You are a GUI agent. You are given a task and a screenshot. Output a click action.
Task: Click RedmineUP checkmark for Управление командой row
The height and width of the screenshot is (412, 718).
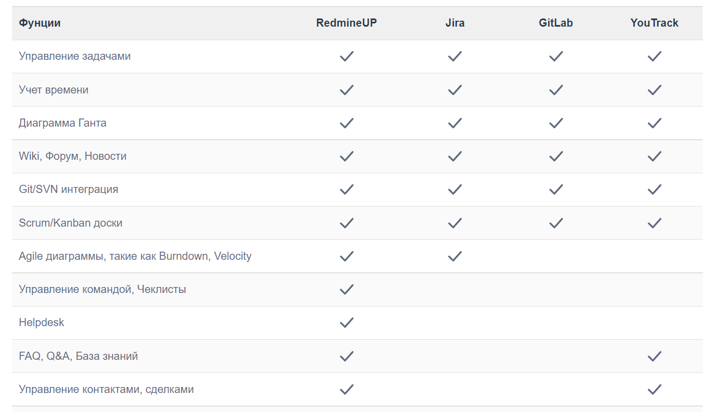346,289
